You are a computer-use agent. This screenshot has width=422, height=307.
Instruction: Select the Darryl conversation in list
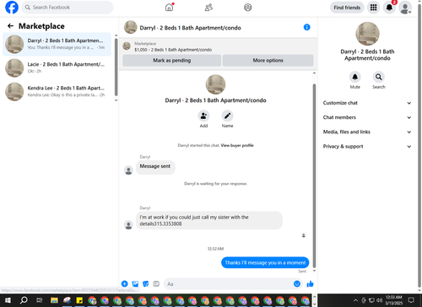(x=57, y=44)
